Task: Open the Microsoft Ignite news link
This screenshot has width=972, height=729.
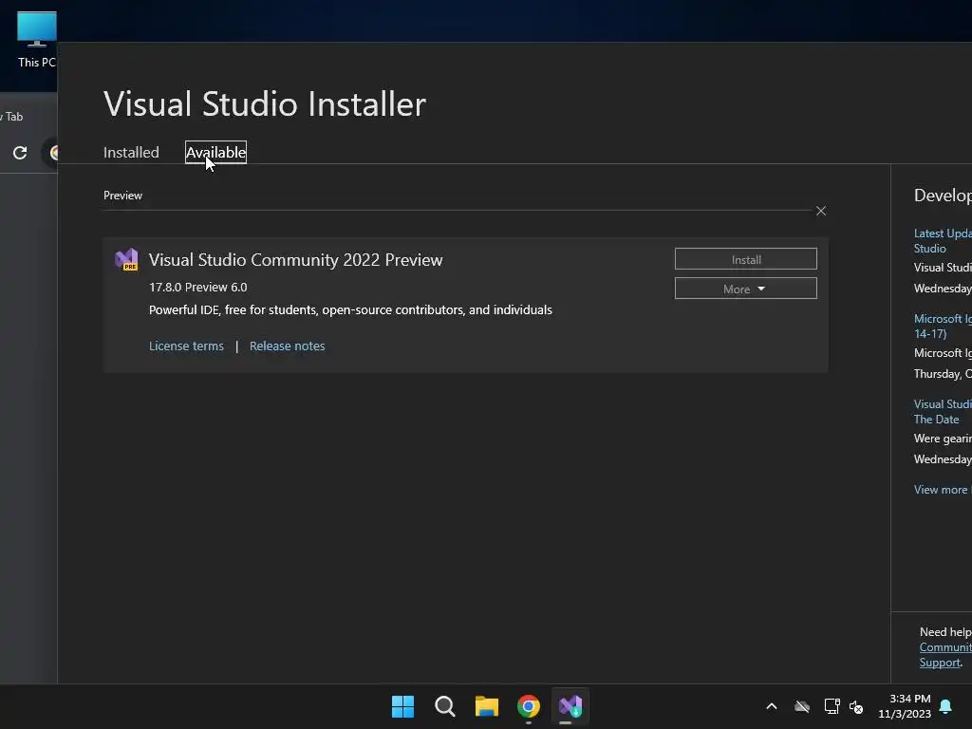Action: pos(943,327)
